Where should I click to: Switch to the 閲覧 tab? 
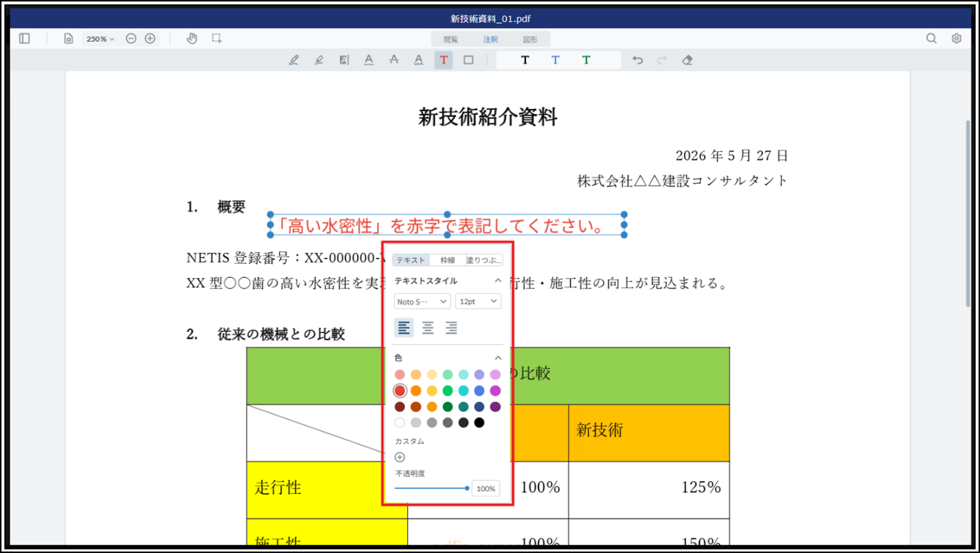coord(451,39)
